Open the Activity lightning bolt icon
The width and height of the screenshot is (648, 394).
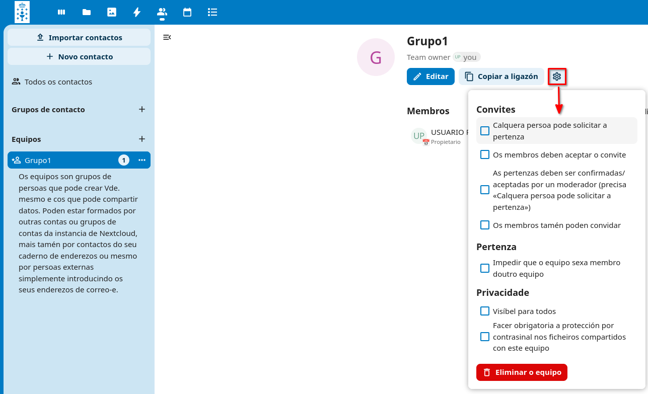(137, 12)
